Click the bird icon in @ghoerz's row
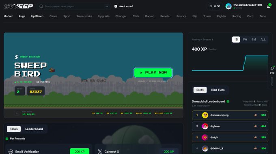The image size is (276, 154). pyautogui.click(x=256, y=126)
